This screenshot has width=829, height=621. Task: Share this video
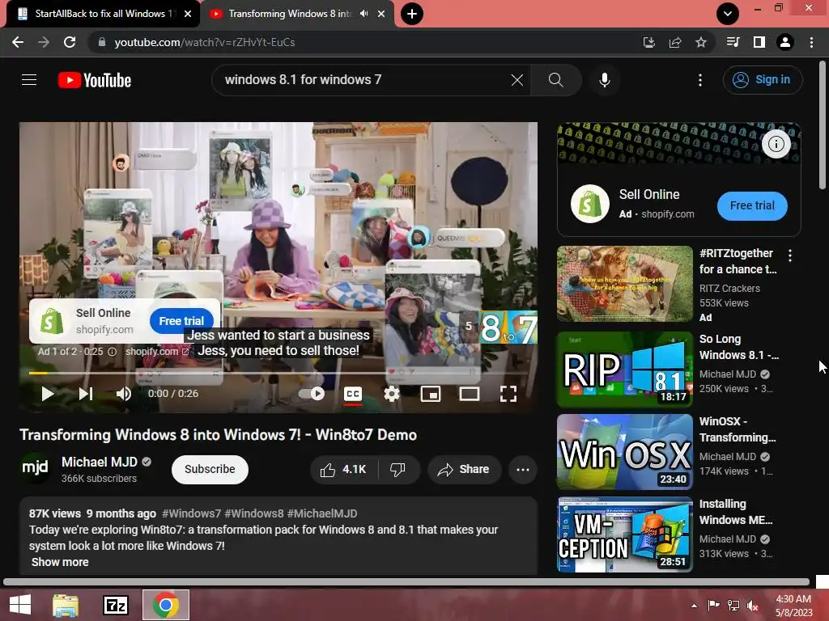464,470
